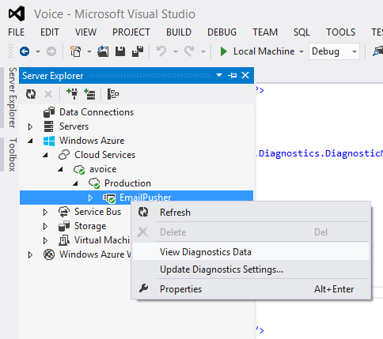Click Connect to Server icon
The image size is (383, 339).
click(x=89, y=94)
